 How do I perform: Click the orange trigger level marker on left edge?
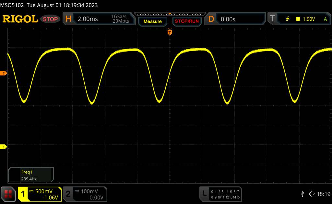click(4, 74)
